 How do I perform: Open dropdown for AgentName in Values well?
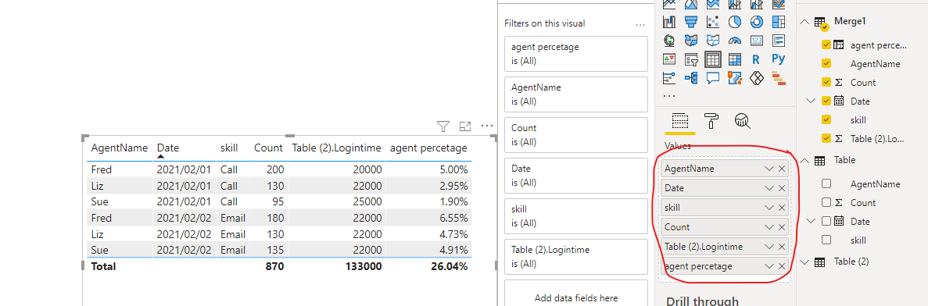tap(769, 169)
